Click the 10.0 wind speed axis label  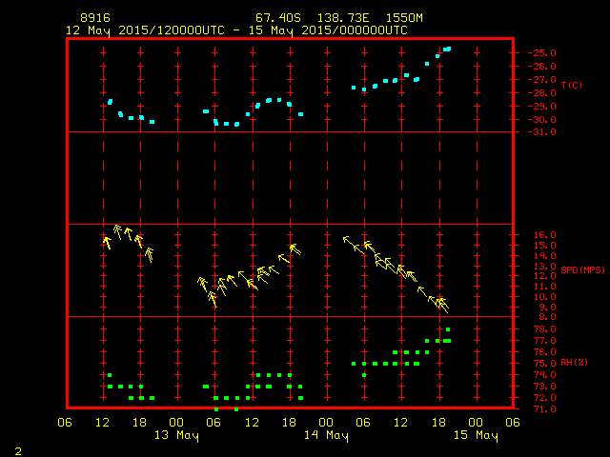545,296
